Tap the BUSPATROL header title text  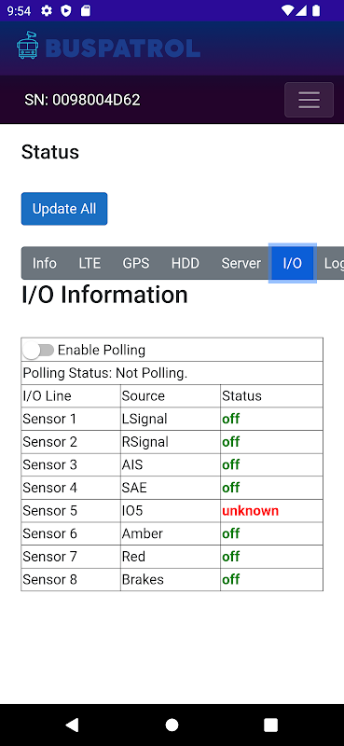pyautogui.click(x=123, y=48)
